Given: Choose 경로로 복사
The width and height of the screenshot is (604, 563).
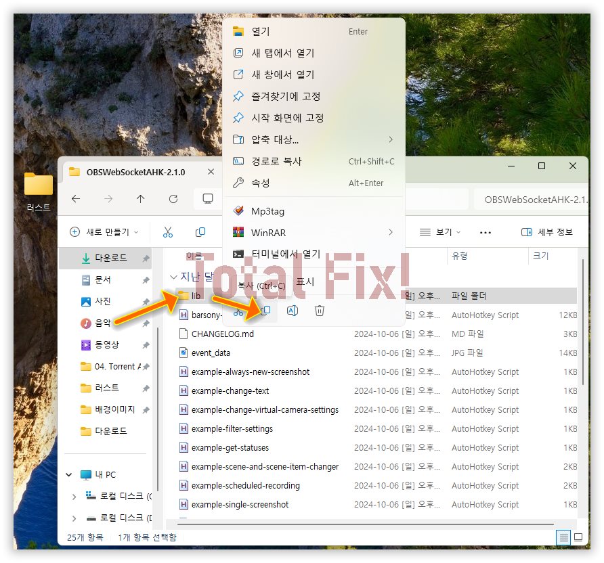Looking at the screenshot, I should tap(314, 161).
